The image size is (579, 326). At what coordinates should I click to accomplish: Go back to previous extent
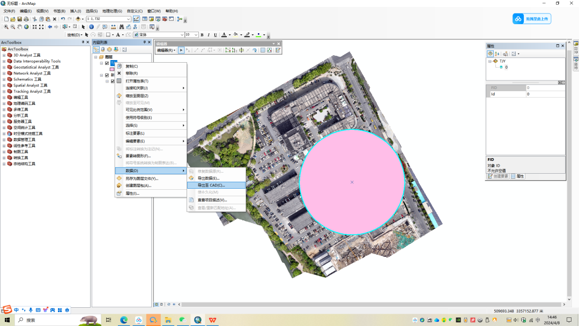(50, 27)
